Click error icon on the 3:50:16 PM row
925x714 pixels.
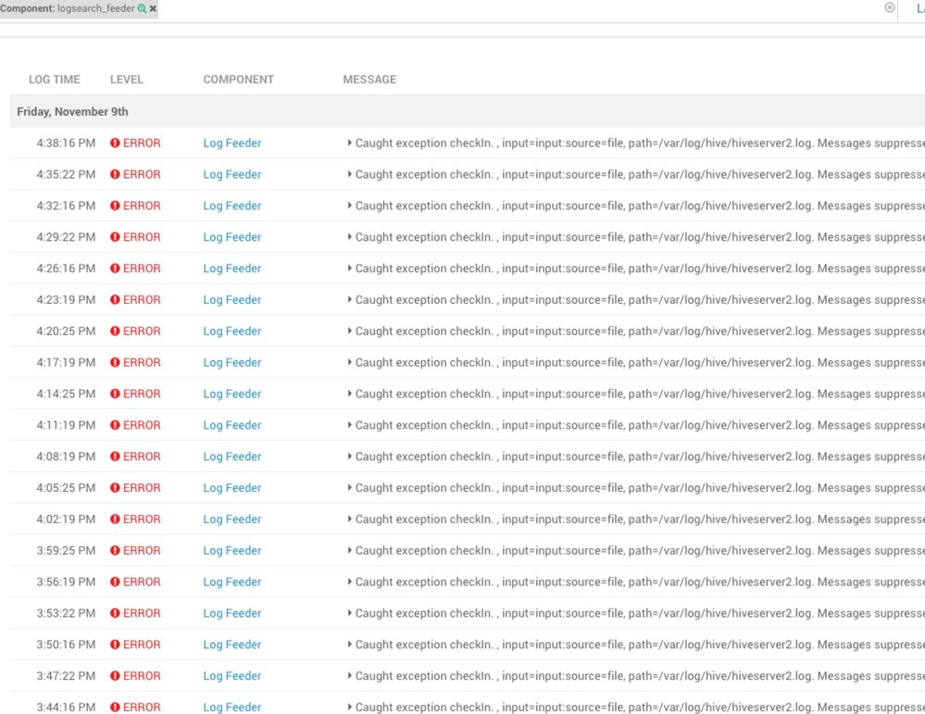tap(115, 644)
